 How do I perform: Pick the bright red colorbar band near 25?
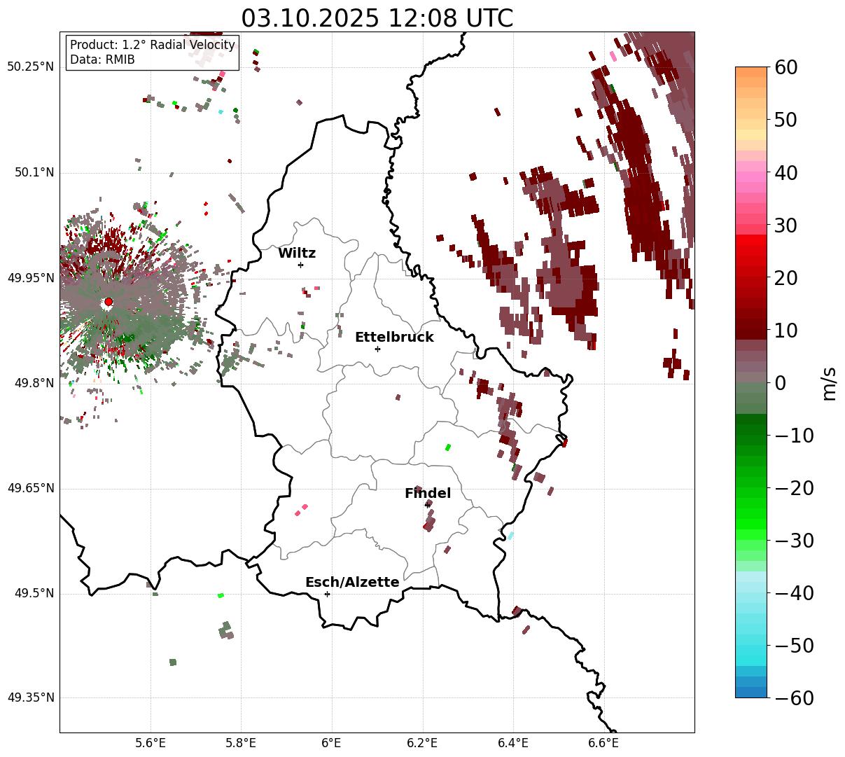tap(751, 251)
